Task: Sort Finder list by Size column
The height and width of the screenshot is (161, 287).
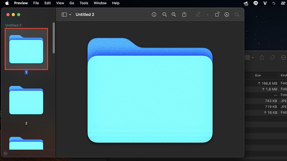Action: click(258, 75)
